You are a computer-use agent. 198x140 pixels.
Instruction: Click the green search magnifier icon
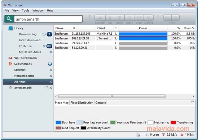pyautogui.click(x=9, y=19)
